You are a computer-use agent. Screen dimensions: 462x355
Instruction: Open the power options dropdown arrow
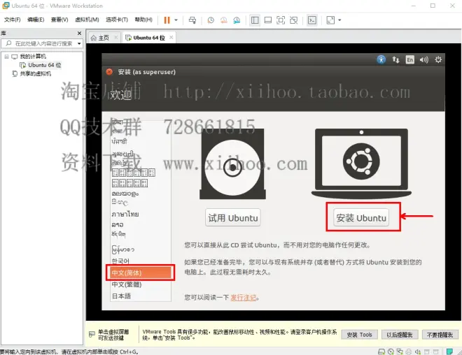point(176,20)
